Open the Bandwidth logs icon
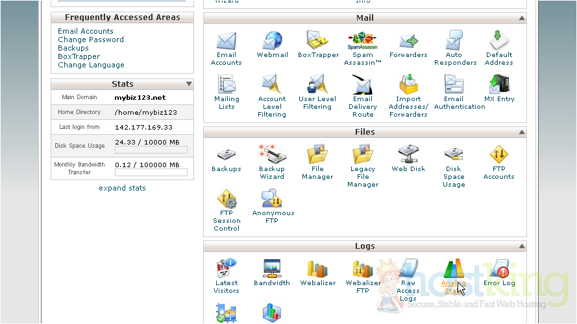Viewport: 577px width, 324px height. tap(272, 270)
